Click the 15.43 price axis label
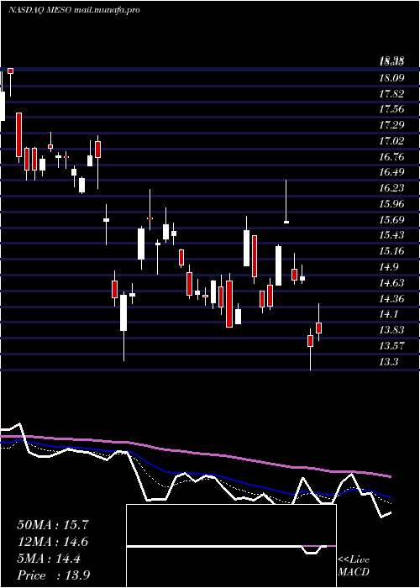 pos(392,235)
